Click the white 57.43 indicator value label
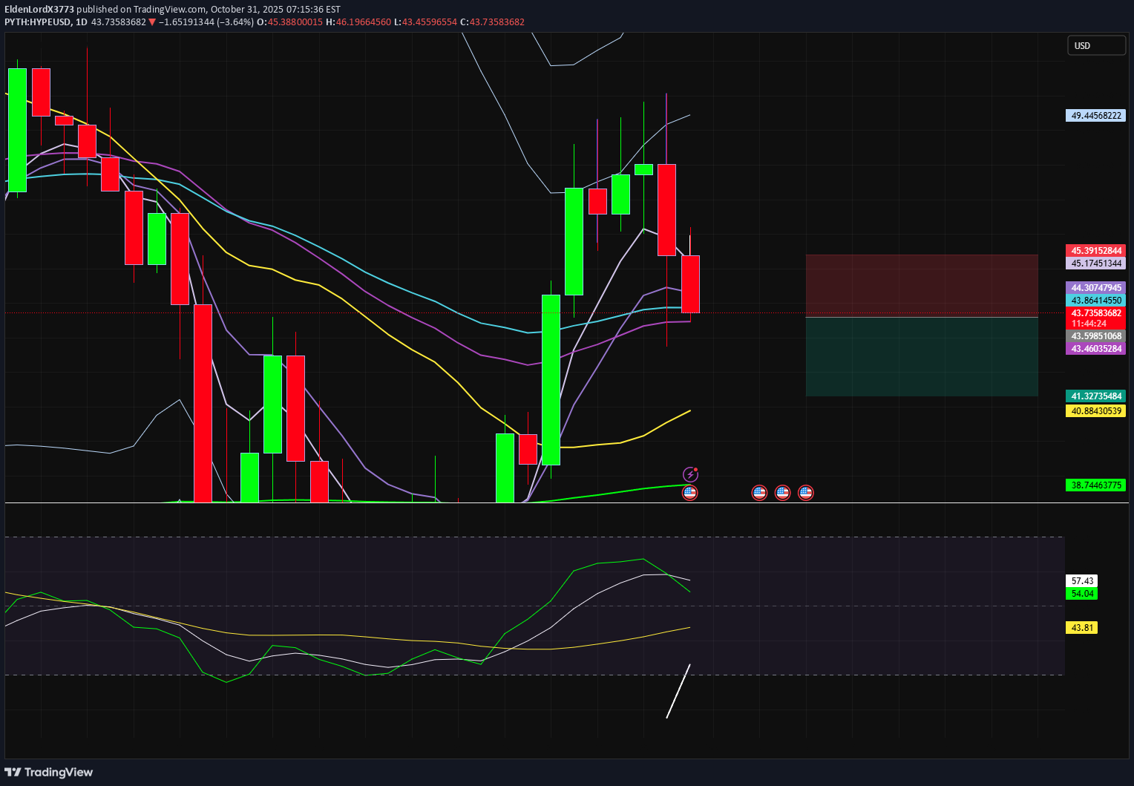The height and width of the screenshot is (786, 1134). 1082,581
